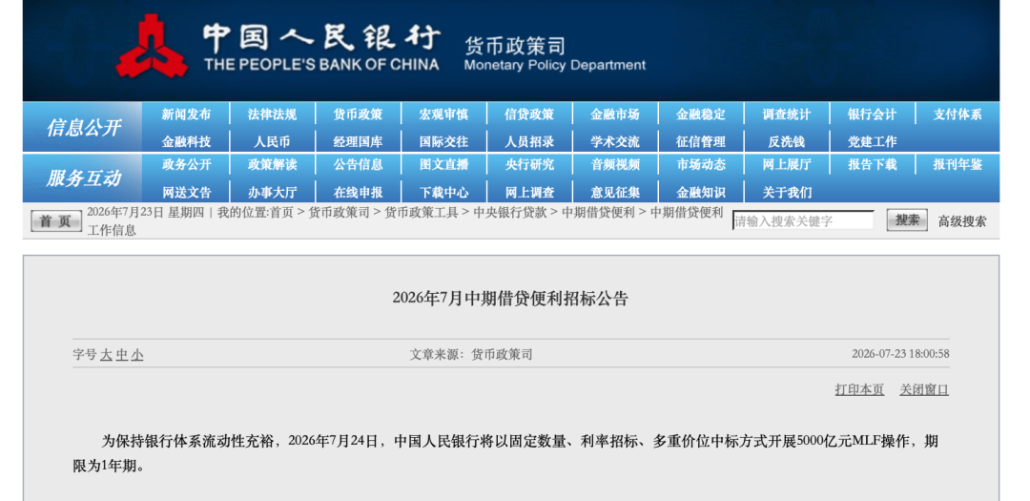Screen dimensions: 1030x501
Task: Open 金融科技 navigation link
Action: tap(187, 141)
